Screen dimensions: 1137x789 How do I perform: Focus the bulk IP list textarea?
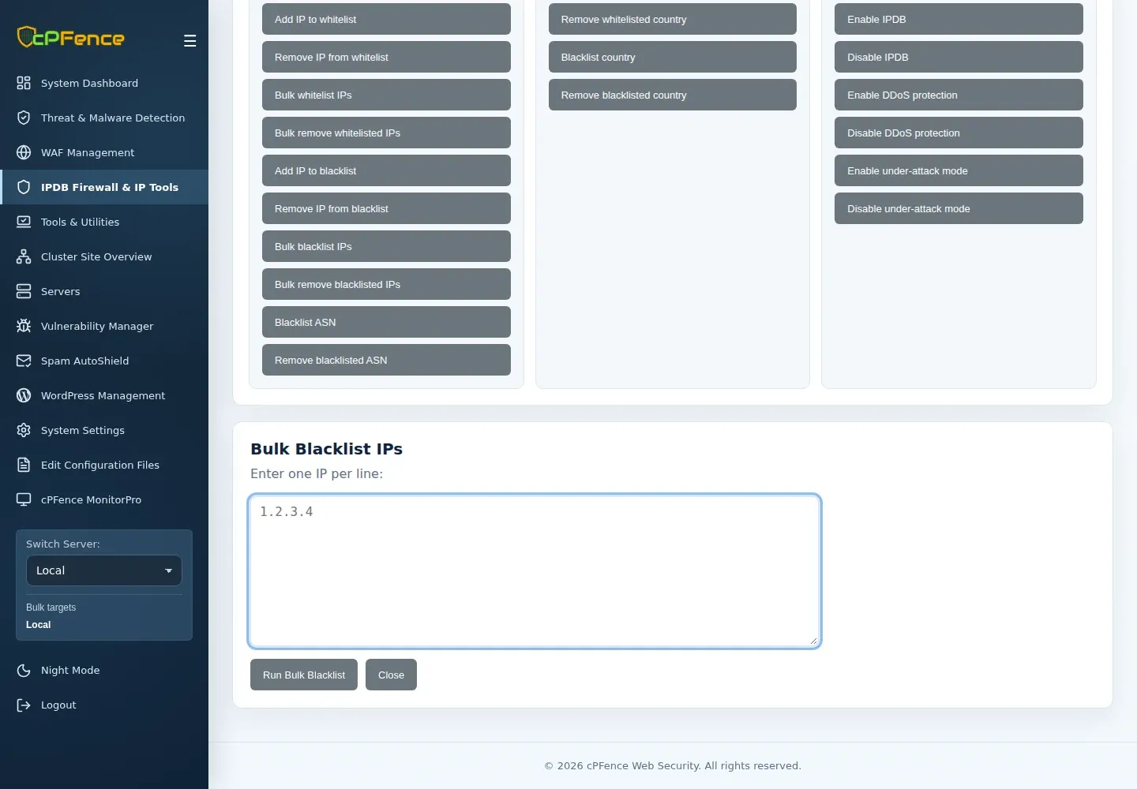click(535, 571)
